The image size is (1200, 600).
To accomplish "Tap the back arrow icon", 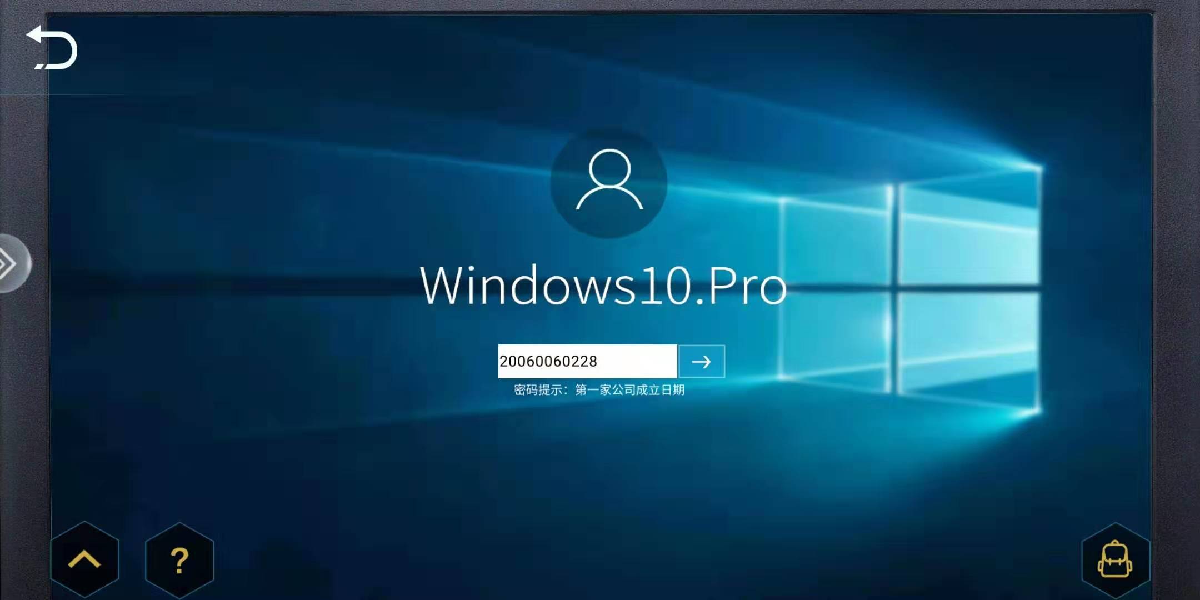I will point(52,48).
